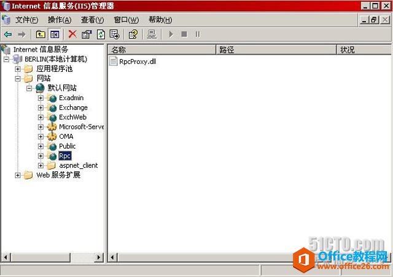Click the Back arrow toolbar icon

tap(8, 34)
